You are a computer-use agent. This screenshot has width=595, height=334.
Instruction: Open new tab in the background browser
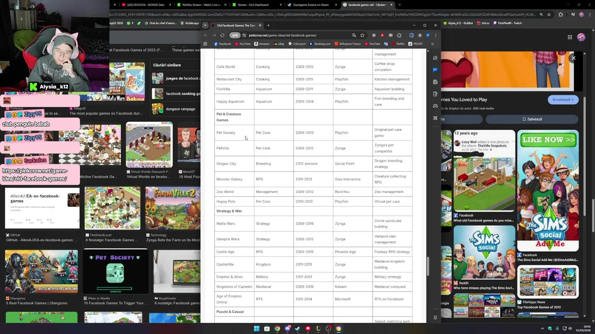400,5
